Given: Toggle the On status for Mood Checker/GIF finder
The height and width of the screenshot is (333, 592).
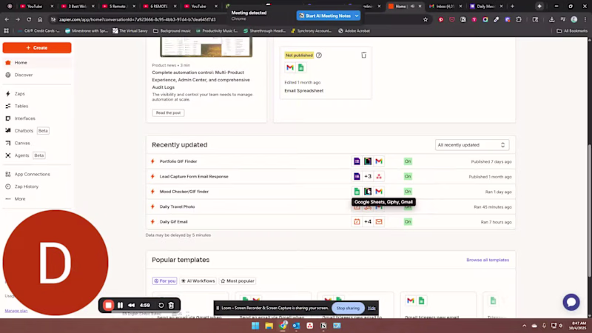Looking at the screenshot, I should (408, 192).
